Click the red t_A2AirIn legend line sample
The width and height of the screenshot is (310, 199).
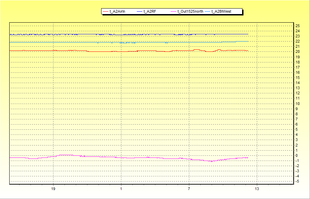[105, 12]
